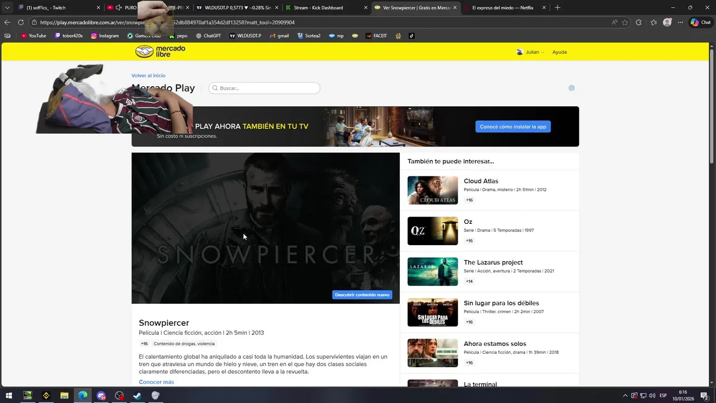This screenshot has height=403, width=716.
Task: Open the YouTube bookmark
Action: pyautogui.click(x=34, y=36)
